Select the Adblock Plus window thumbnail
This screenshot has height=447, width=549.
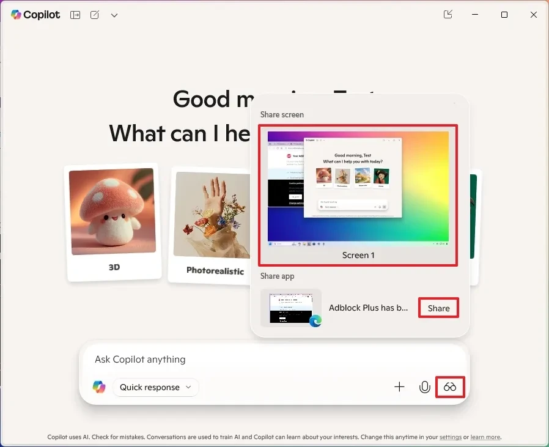click(292, 308)
